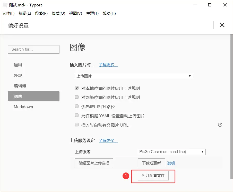Click the 偏好设置 heading text
This screenshot has width=233, height=192.
click(x=18, y=25)
